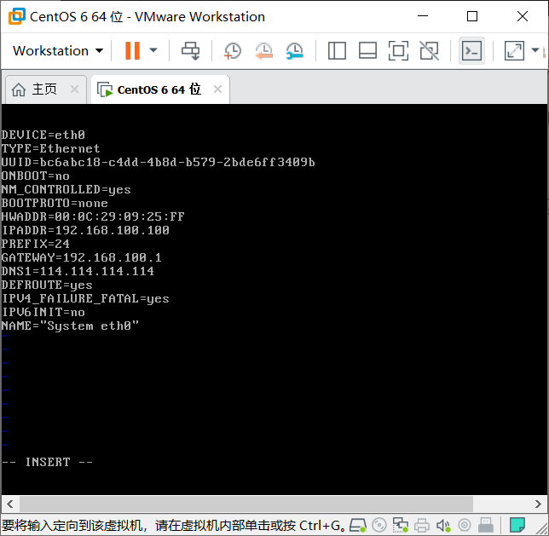The image size is (549, 536).
Task: Click the VMware Workstation app icon in the title bar
Action: tap(17, 16)
